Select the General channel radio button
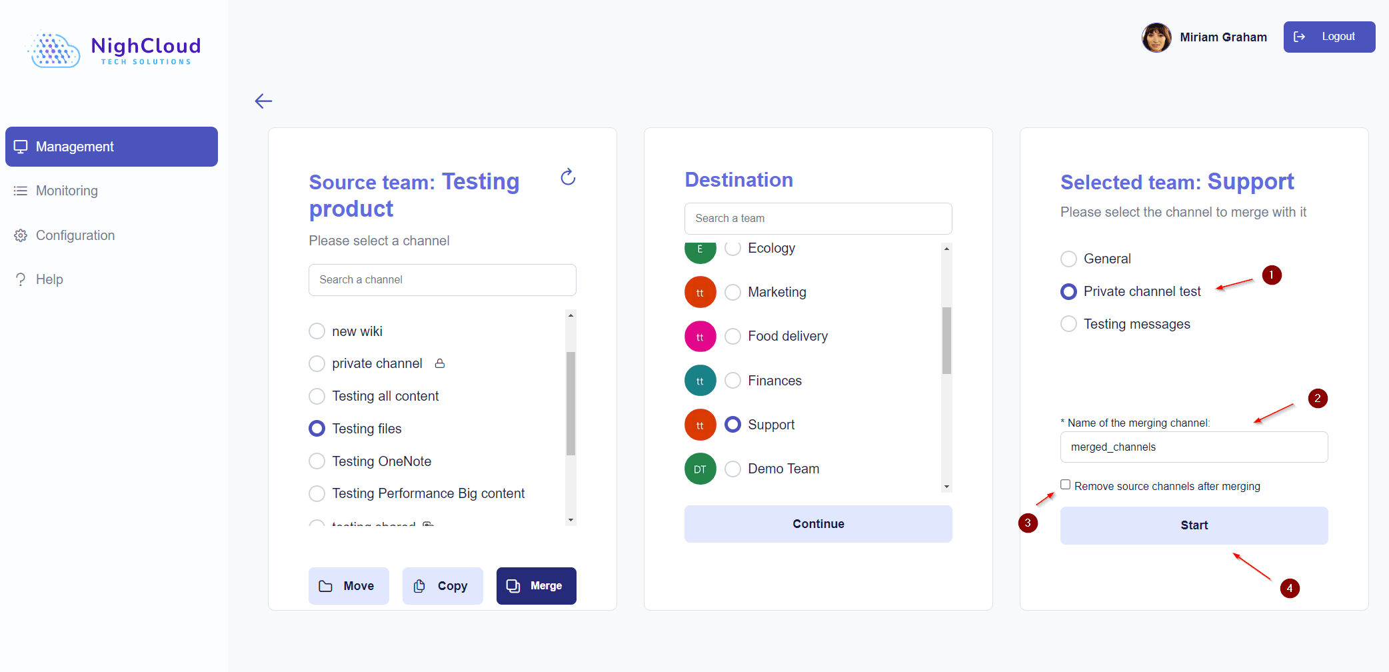This screenshot has width=1389, height=672. 1068,259
